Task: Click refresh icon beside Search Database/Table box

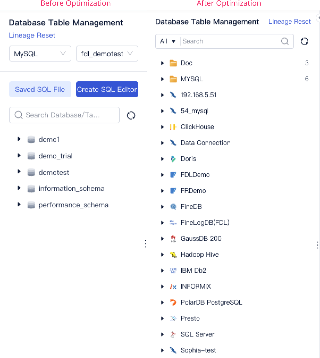Action: (131, 115)
